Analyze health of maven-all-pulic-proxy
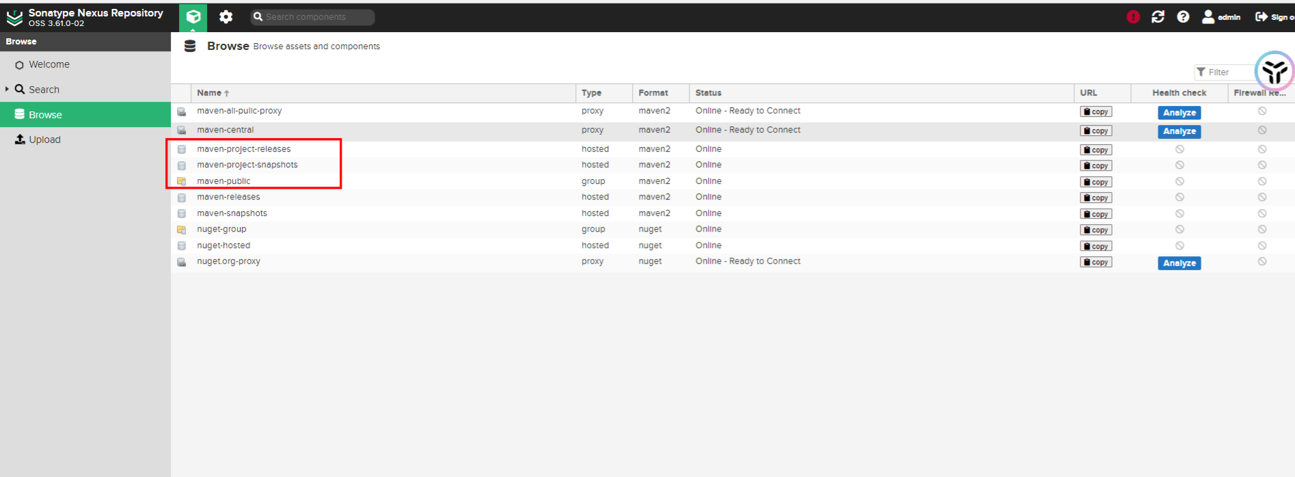1295x477 pixels. point(1179,113)
